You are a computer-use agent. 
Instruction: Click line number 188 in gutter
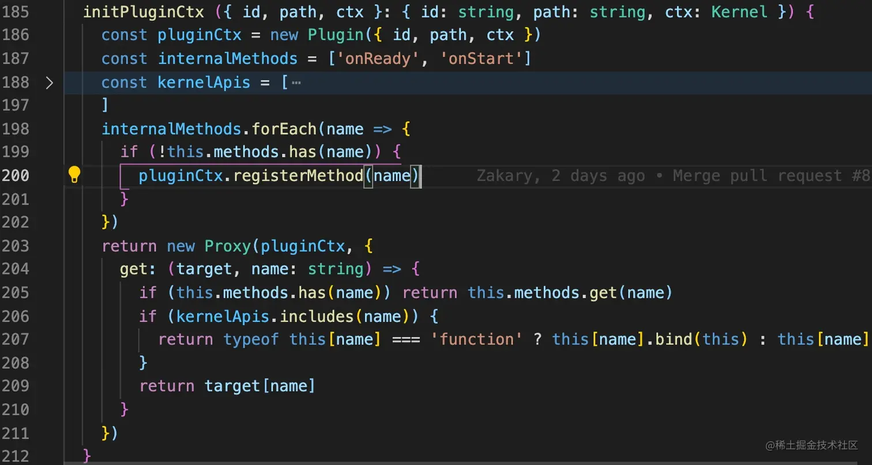[x=16, y=82]
